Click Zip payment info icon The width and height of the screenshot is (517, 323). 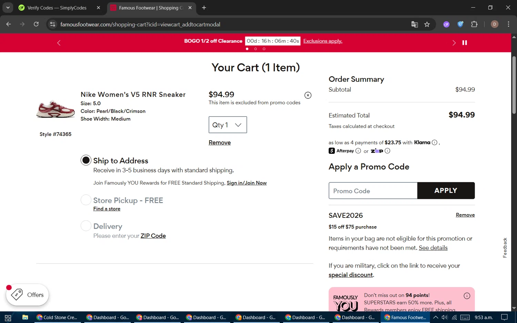pos(387,151)
